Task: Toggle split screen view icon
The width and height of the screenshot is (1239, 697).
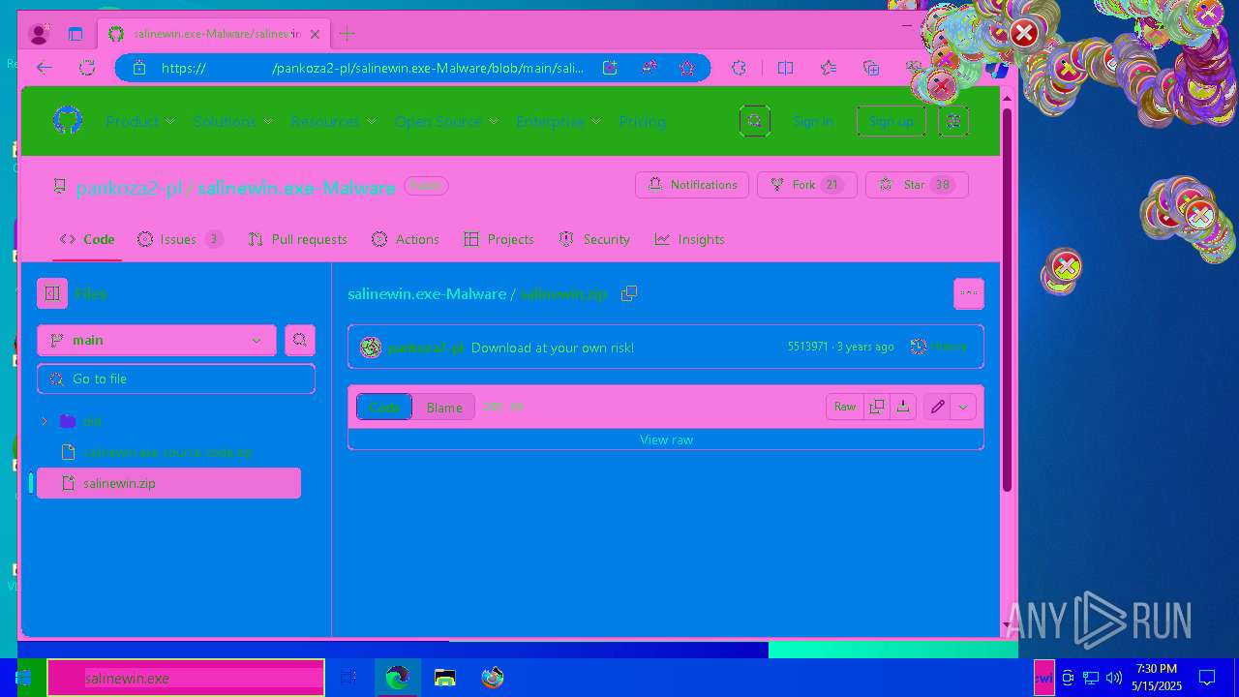Action: (x=785, y=68)
